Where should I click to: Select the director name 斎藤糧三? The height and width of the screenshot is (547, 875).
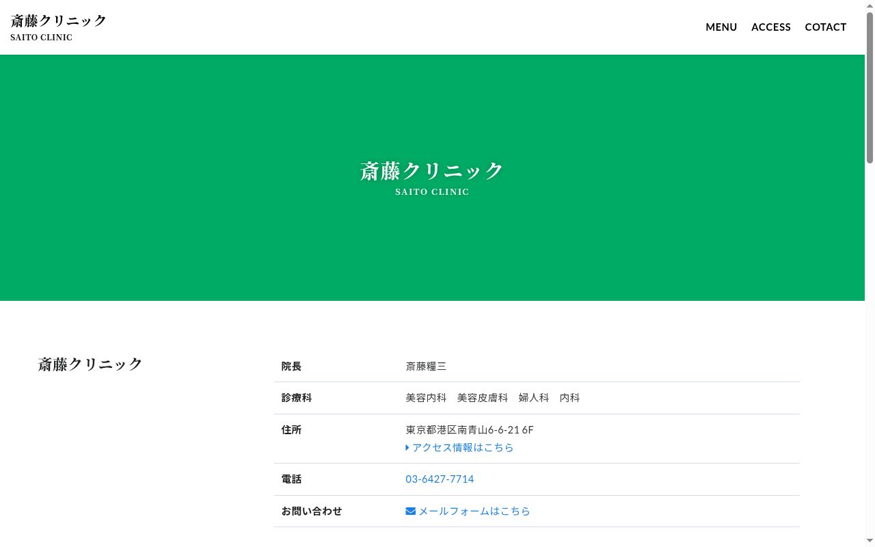426,366
